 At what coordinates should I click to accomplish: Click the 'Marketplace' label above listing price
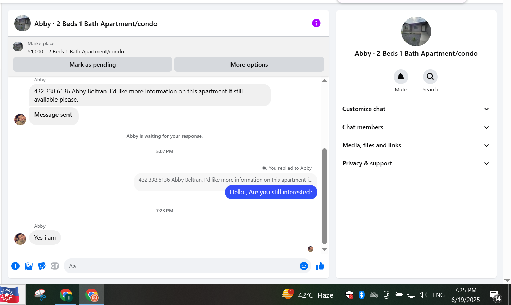(41, 43)
